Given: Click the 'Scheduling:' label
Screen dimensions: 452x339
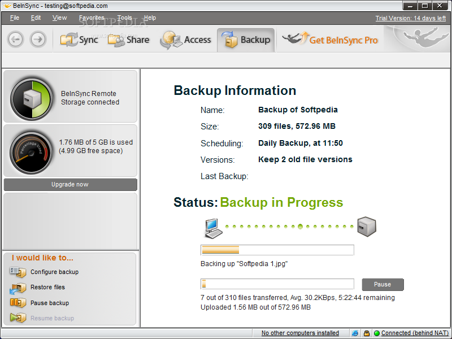Looking at the screenshot, I should tap(222, 144).
